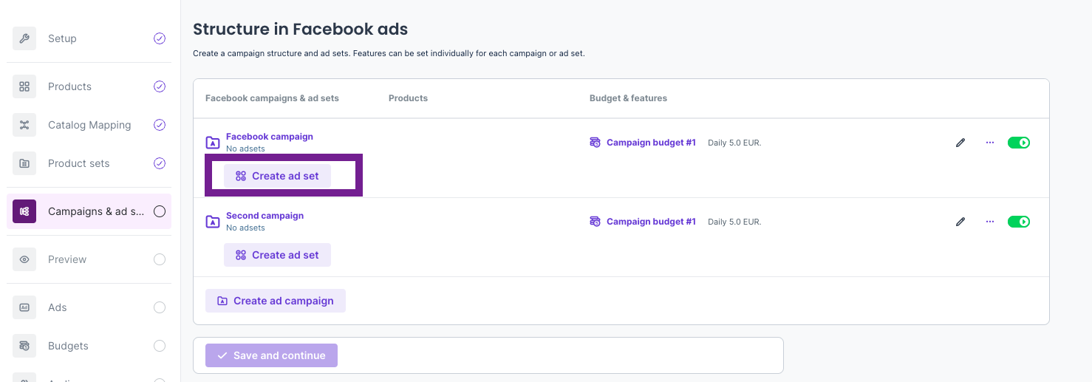Go to the Catalog Mapping step
Viewport: 1092px width, 382px height.
tap(89, 125)
